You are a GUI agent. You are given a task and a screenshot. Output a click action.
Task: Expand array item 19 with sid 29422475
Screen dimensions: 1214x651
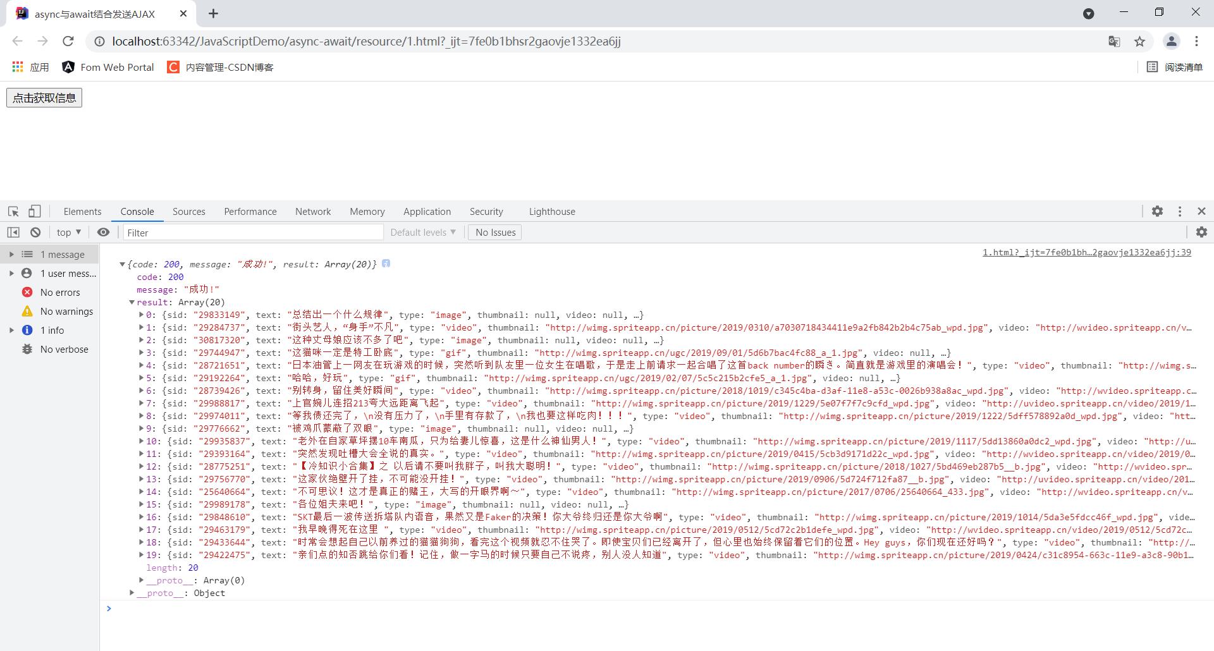pos(142,554)
